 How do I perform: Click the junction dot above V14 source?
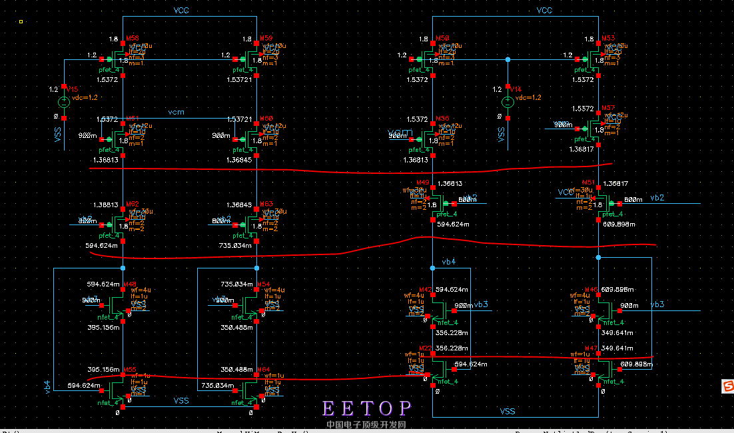[508, 60]
